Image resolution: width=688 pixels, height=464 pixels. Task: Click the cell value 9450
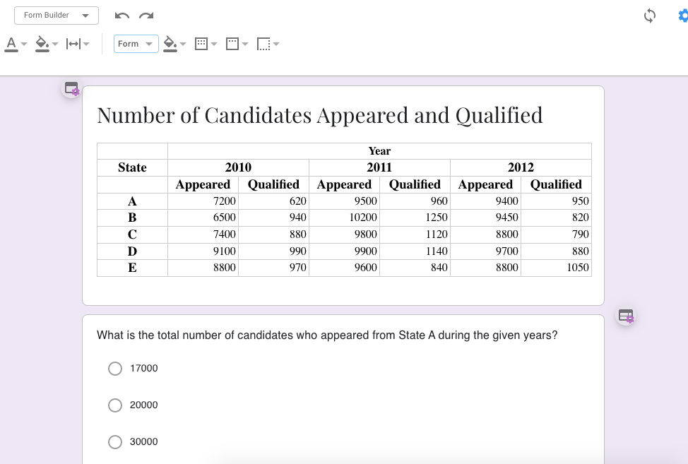(507, 218)
